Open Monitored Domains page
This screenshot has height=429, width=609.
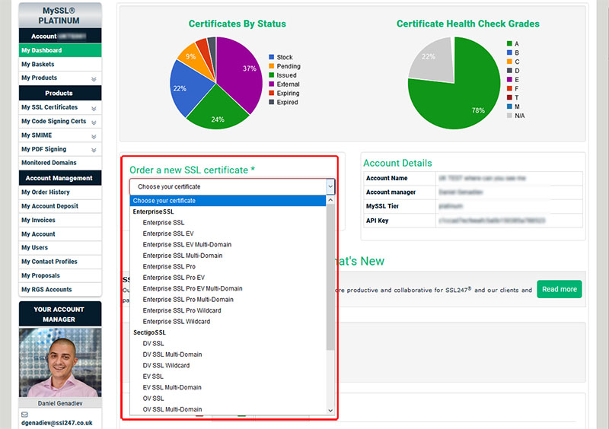pyautogui.click(x=49, y=163)
